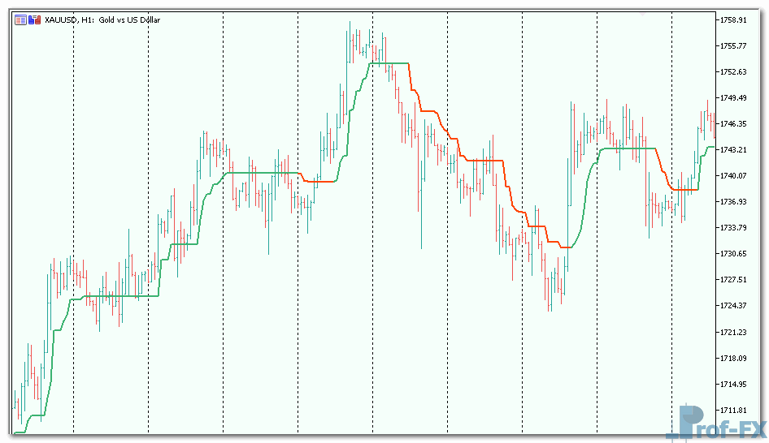This screenshot has width=769, height=443.
Task: Click the Depth of Market icon
Action: [x=34, y=19]
